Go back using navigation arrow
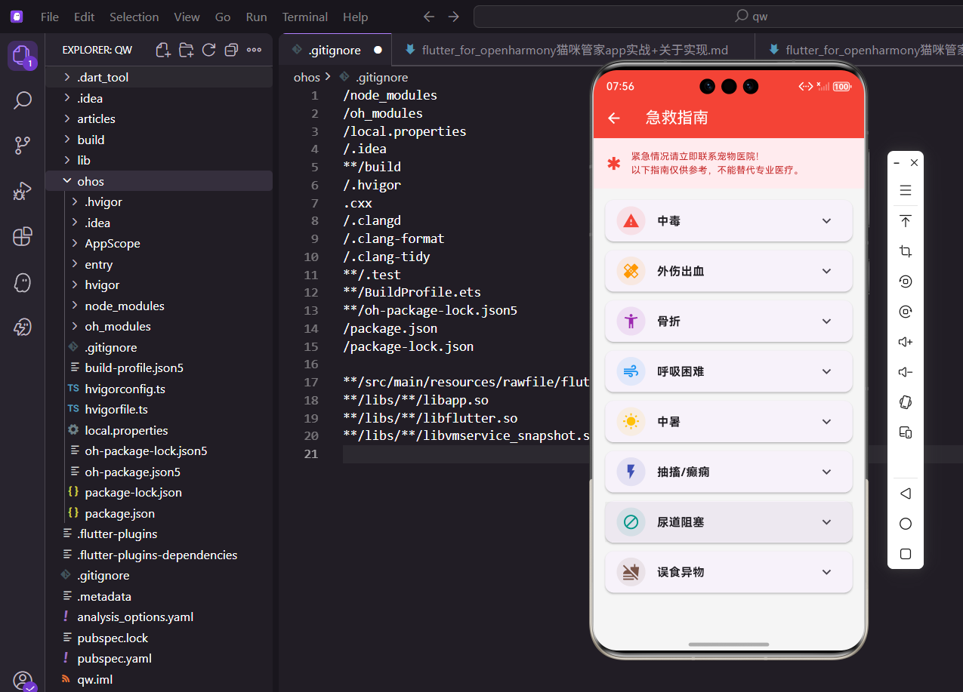 click(x=429, y=17)
